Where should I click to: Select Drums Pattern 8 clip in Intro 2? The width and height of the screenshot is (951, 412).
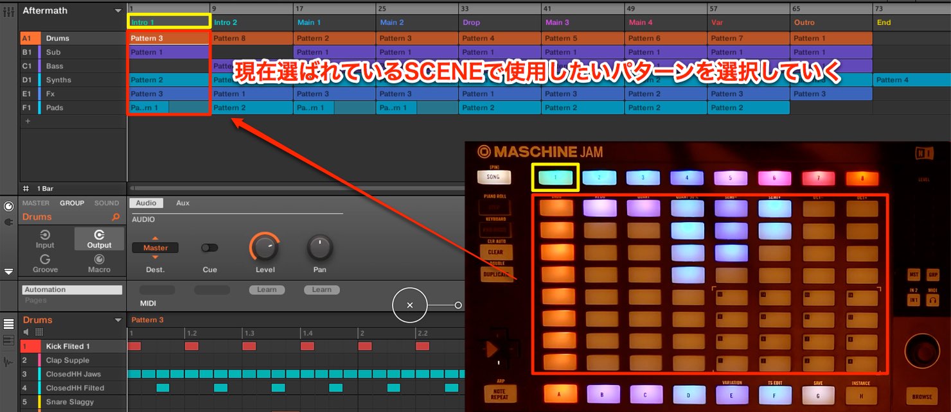[251, 39]
